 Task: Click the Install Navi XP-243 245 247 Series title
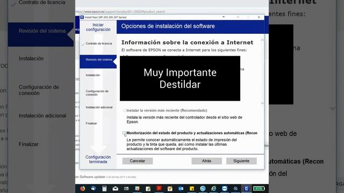coord(105,17)
